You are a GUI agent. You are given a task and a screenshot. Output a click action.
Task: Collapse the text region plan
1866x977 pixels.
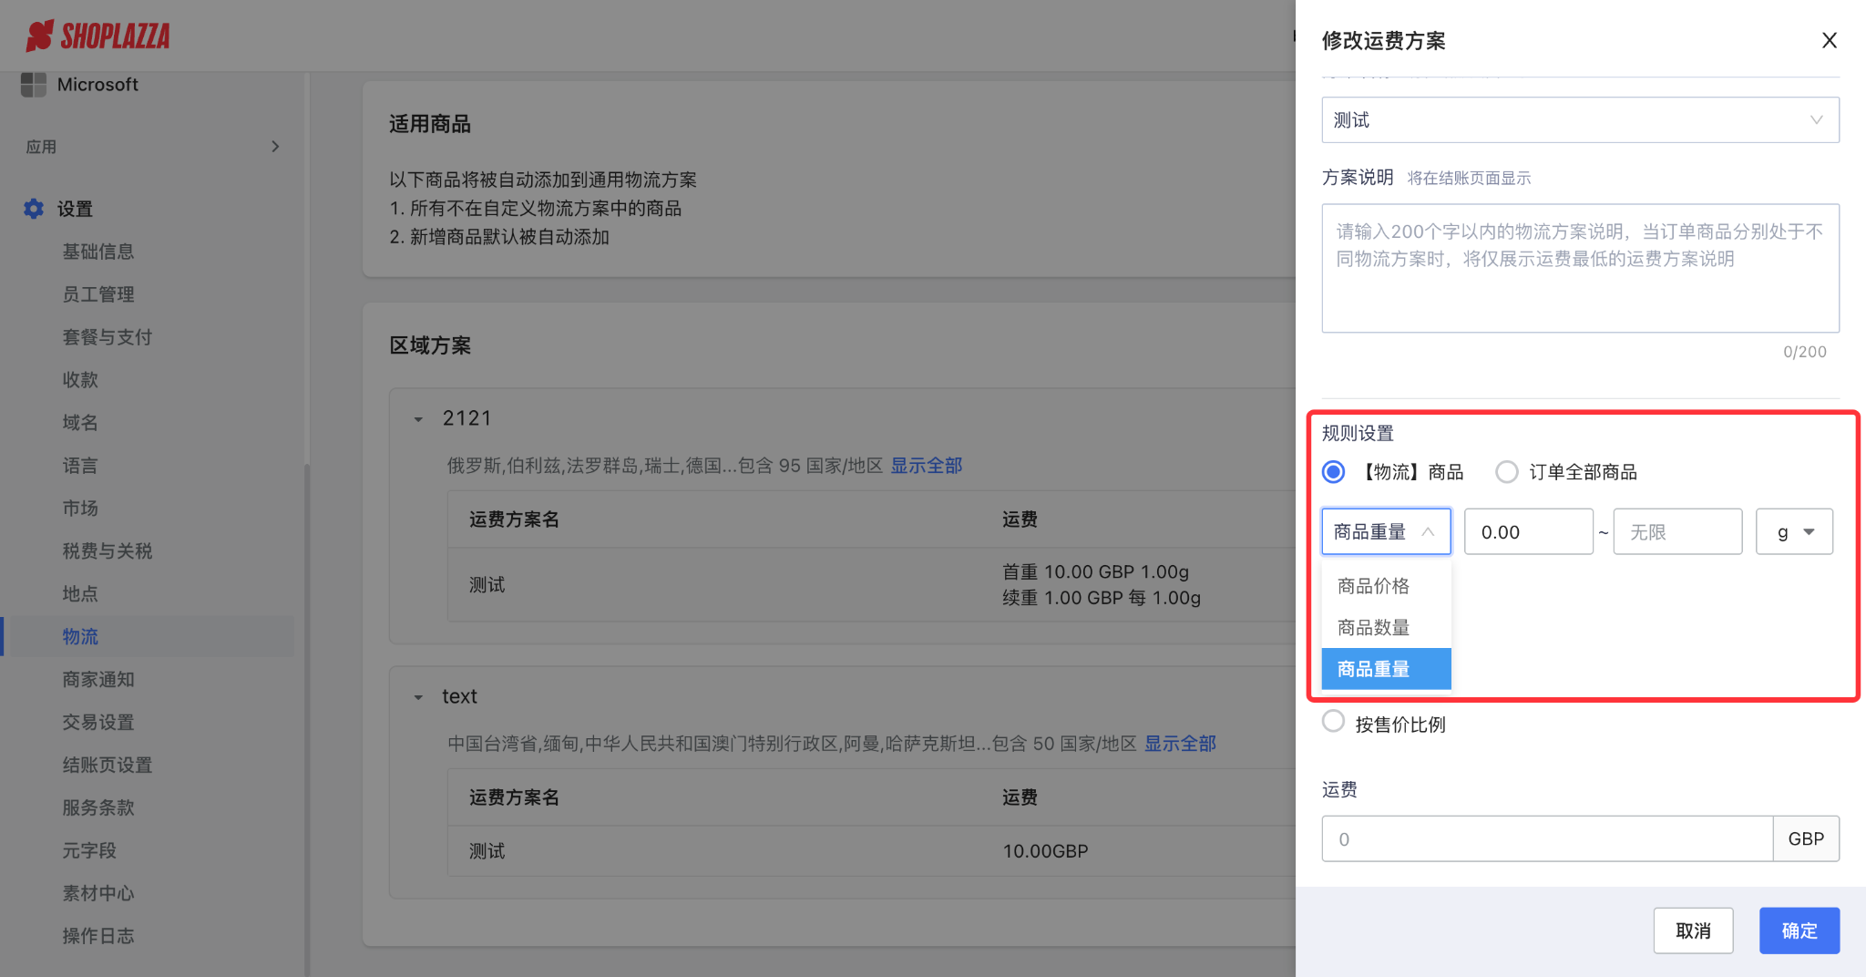[x=418, y=697]
